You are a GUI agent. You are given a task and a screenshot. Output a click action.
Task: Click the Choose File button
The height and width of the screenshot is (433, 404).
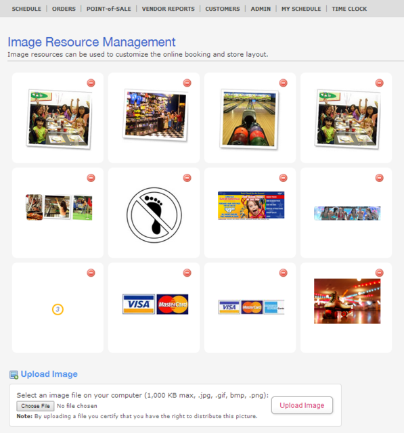(35, 406)
